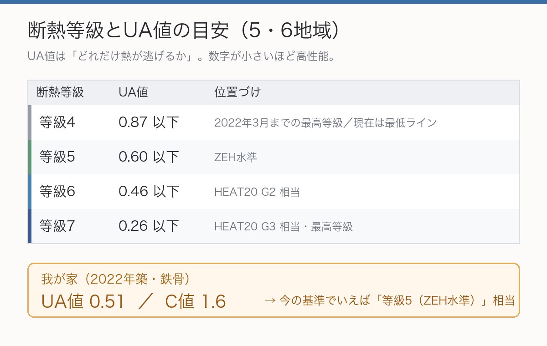
Task: Click the 2022年3月までの最高等級 description
Action: point(325,123)
